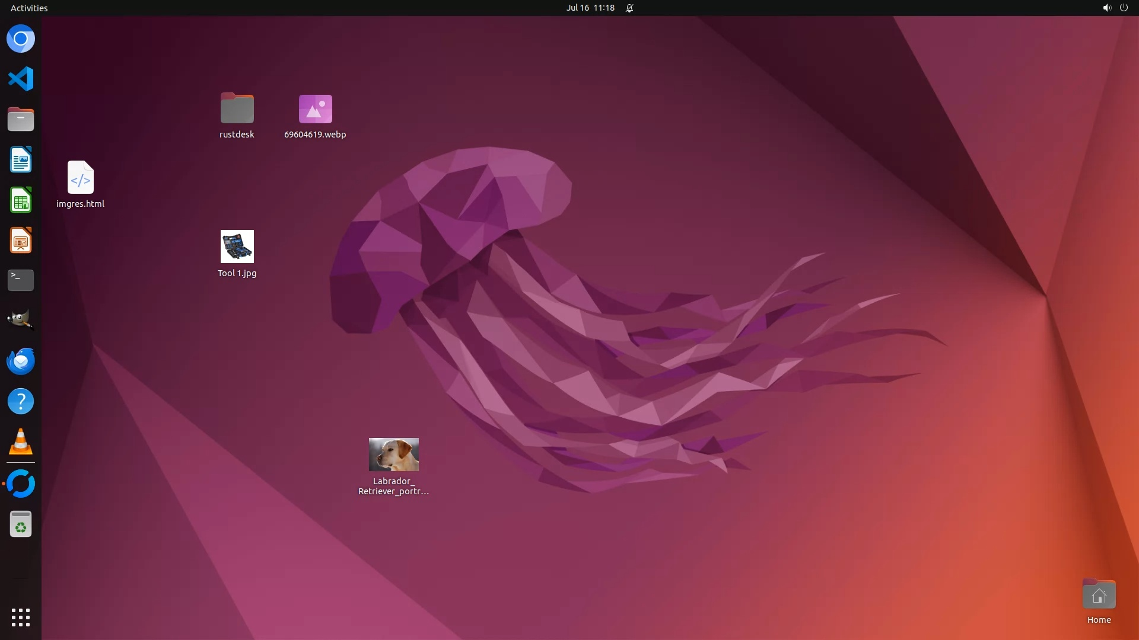Launch LibreOffice Calc from dock
1139x640 pixels.
pyautogui.click(x=21, y=200)
